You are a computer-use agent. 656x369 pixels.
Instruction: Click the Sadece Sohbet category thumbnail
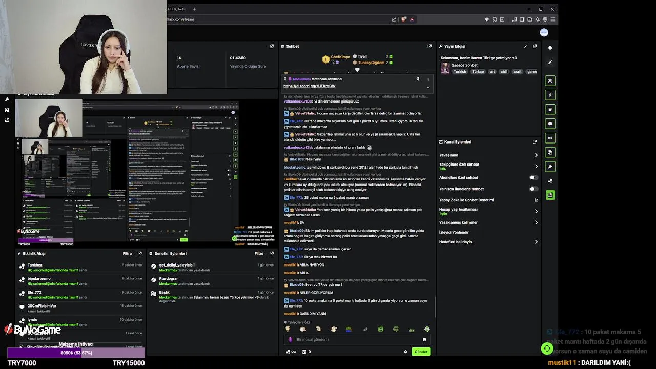pyautogui.click(x=445, y=68)
